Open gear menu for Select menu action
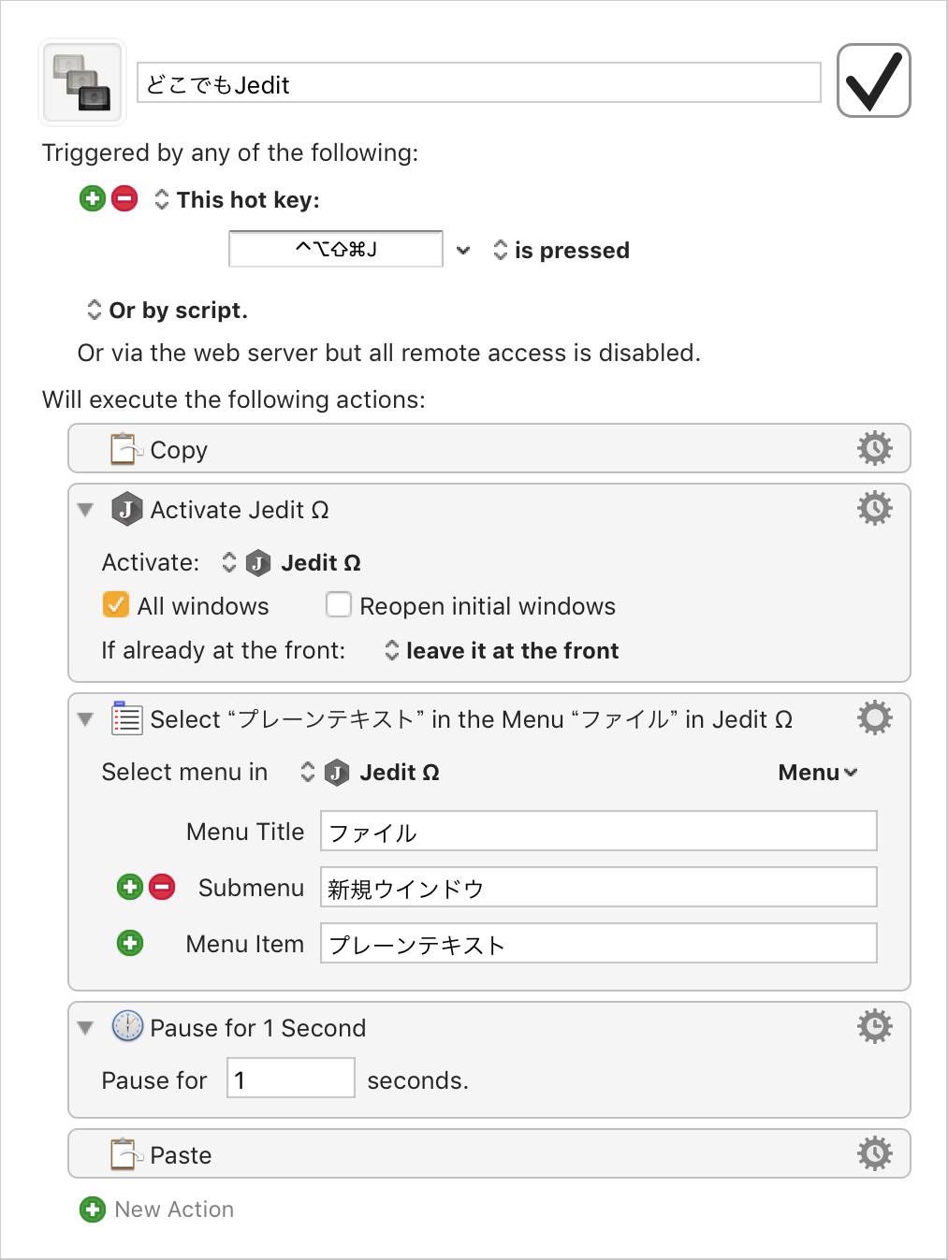Viewport: 948px width, 1260px height. tap(875, 718)
